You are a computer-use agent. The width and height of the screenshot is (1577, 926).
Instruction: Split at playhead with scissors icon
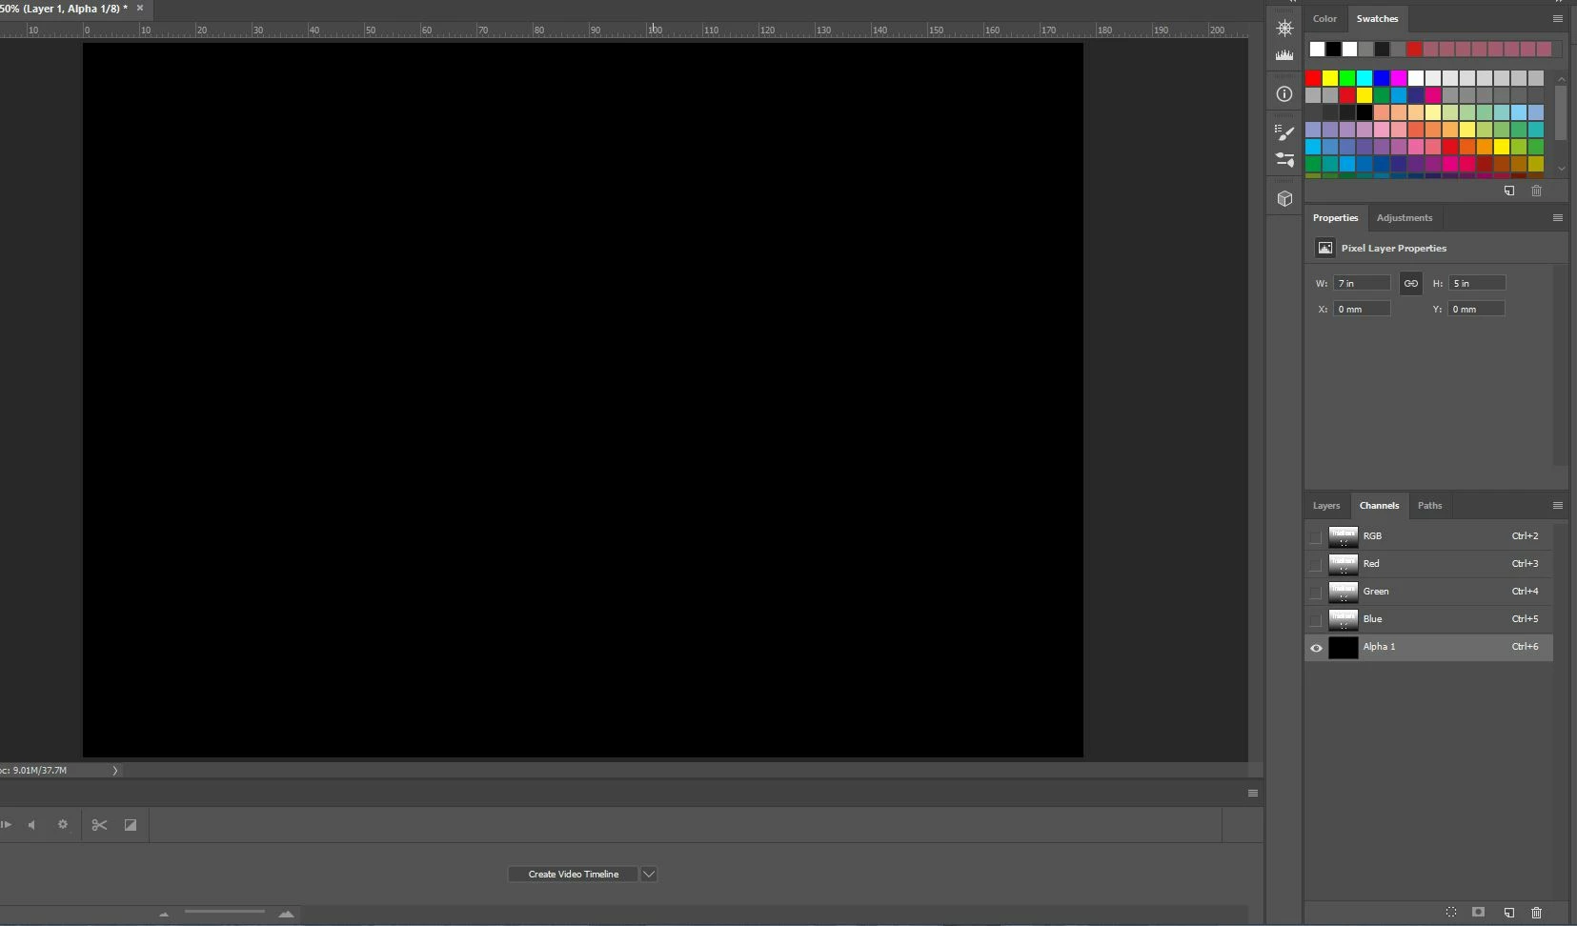(x=99, y=825)
